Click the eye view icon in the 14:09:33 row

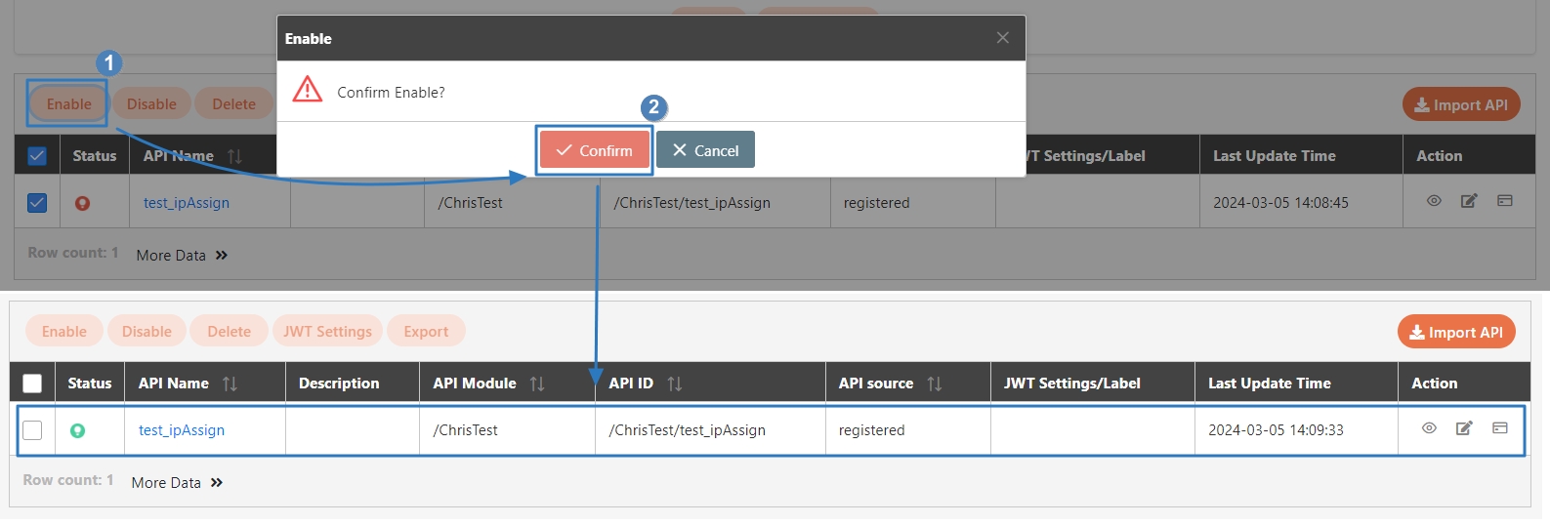pos(1429,428)
